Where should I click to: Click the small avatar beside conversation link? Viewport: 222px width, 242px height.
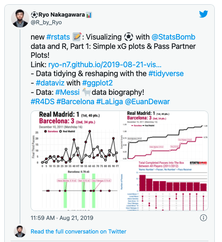click(20, 231)
